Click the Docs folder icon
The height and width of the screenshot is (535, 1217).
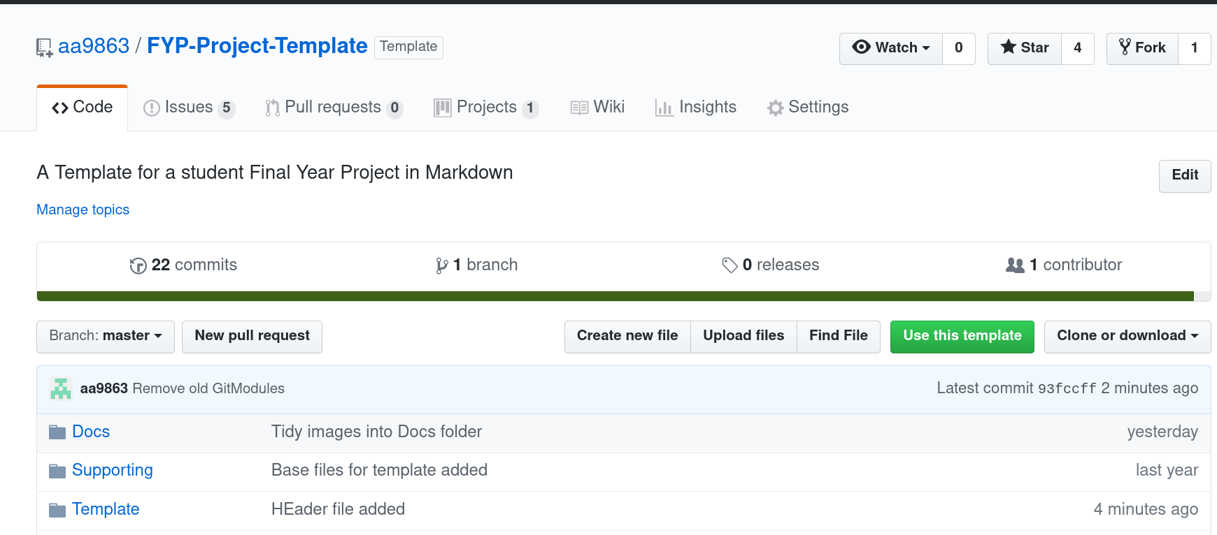click(57, 432)
